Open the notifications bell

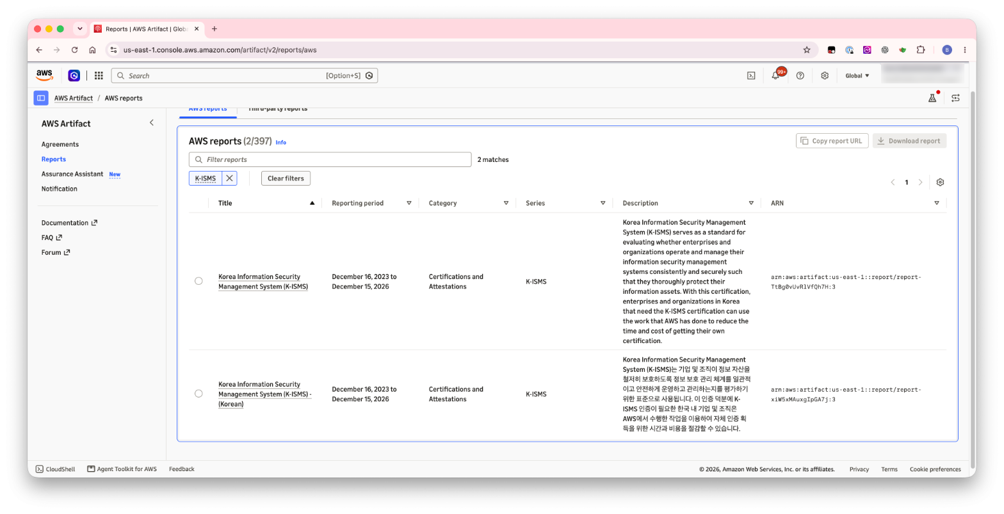click(775, 76)
